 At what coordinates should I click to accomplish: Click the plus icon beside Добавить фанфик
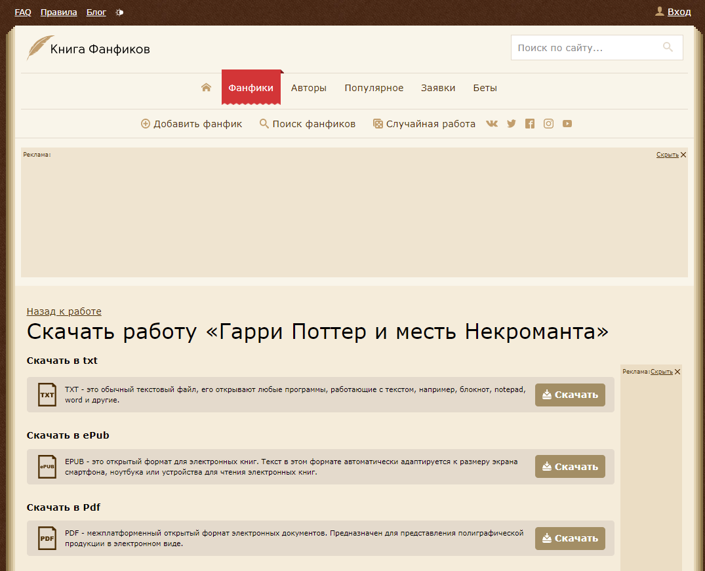145,124
